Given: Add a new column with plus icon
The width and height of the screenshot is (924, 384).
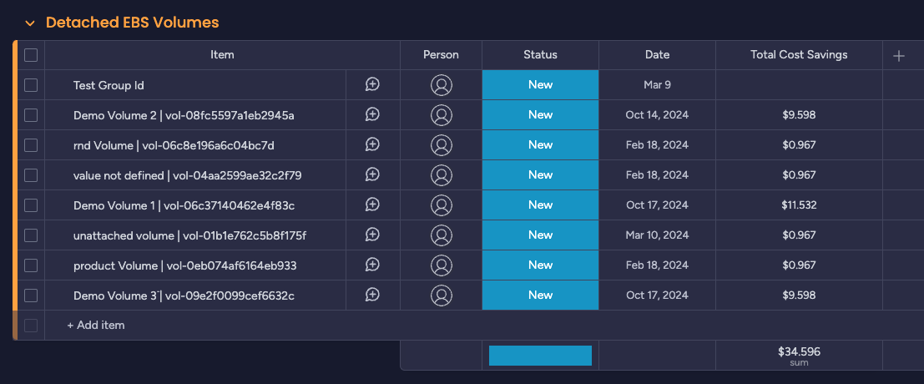Looking at the screenshot, I should tap(899, 56).
